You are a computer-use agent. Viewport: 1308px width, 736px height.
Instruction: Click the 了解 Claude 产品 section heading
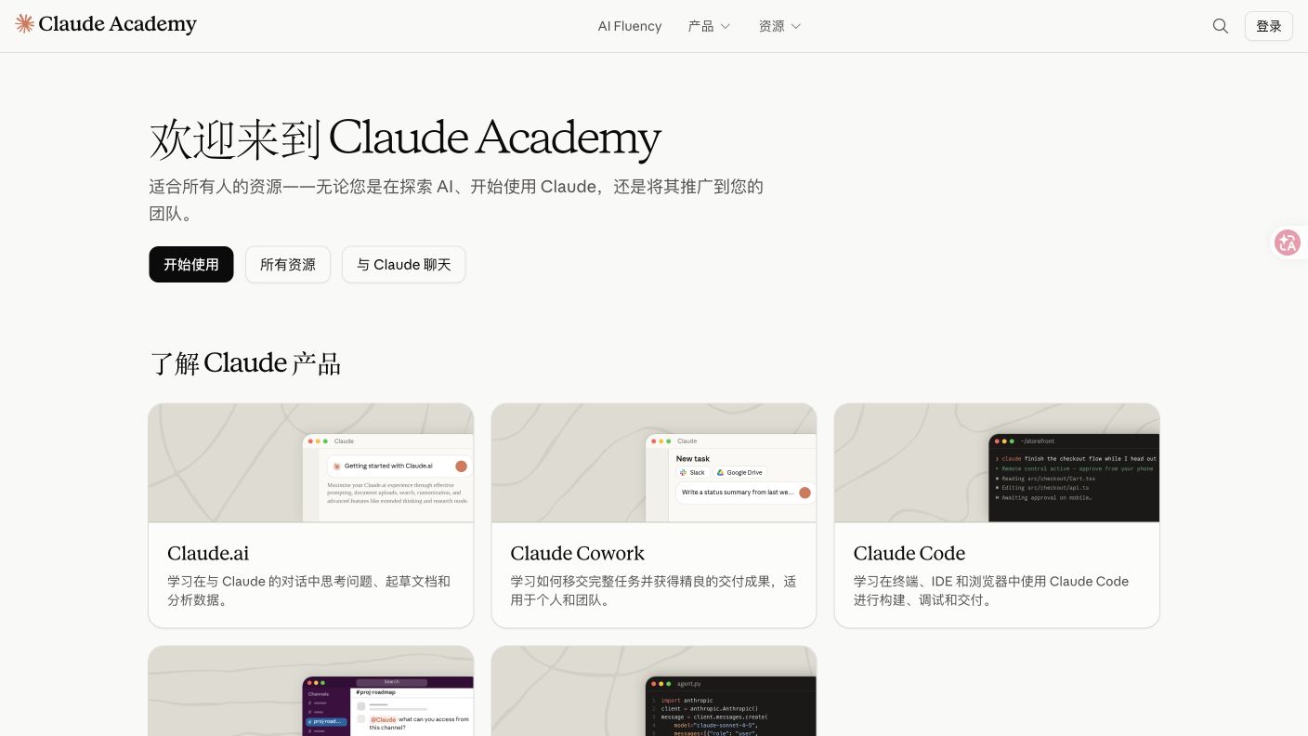click(x=245, y=363)
